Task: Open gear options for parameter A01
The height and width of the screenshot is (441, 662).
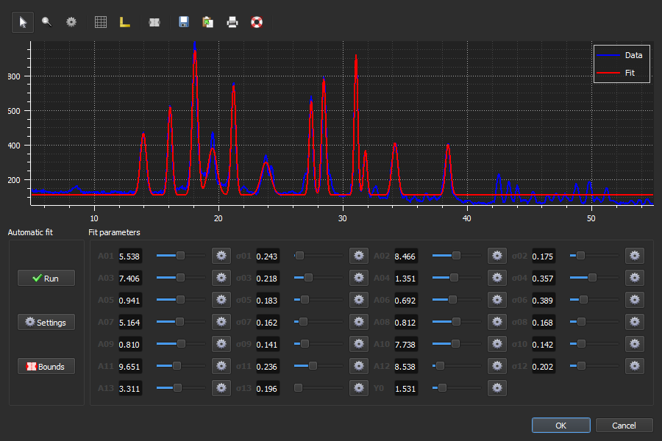Action: 221,256
